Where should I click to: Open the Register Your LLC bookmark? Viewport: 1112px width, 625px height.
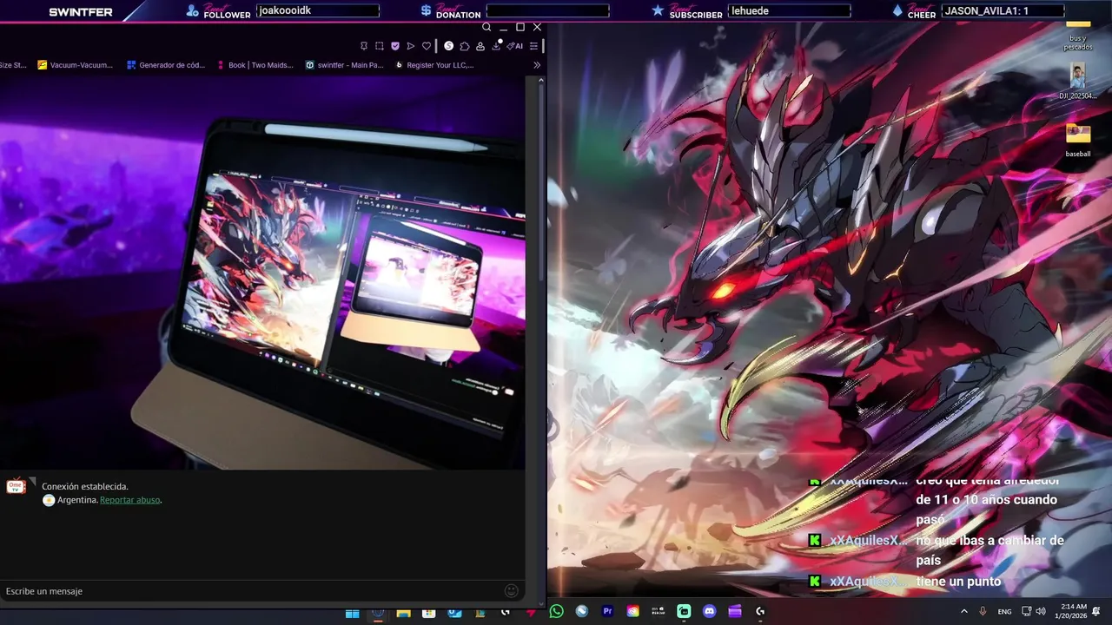click(434, 65)
